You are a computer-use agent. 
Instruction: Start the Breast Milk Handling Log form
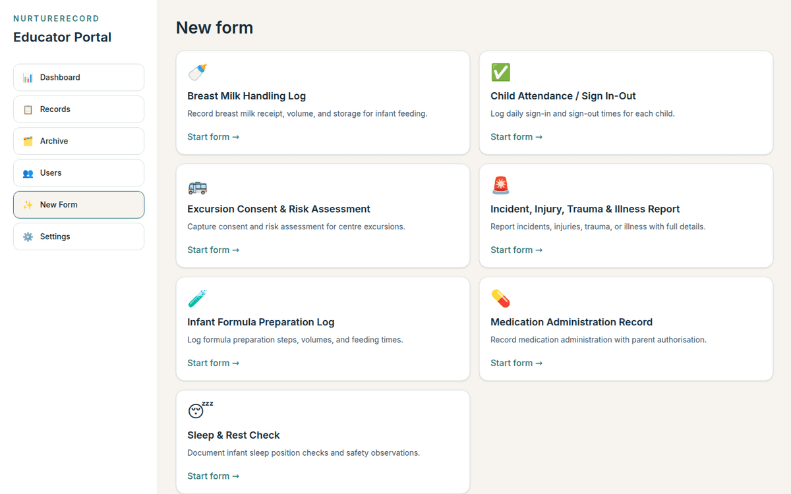click(x=213, y=136)
